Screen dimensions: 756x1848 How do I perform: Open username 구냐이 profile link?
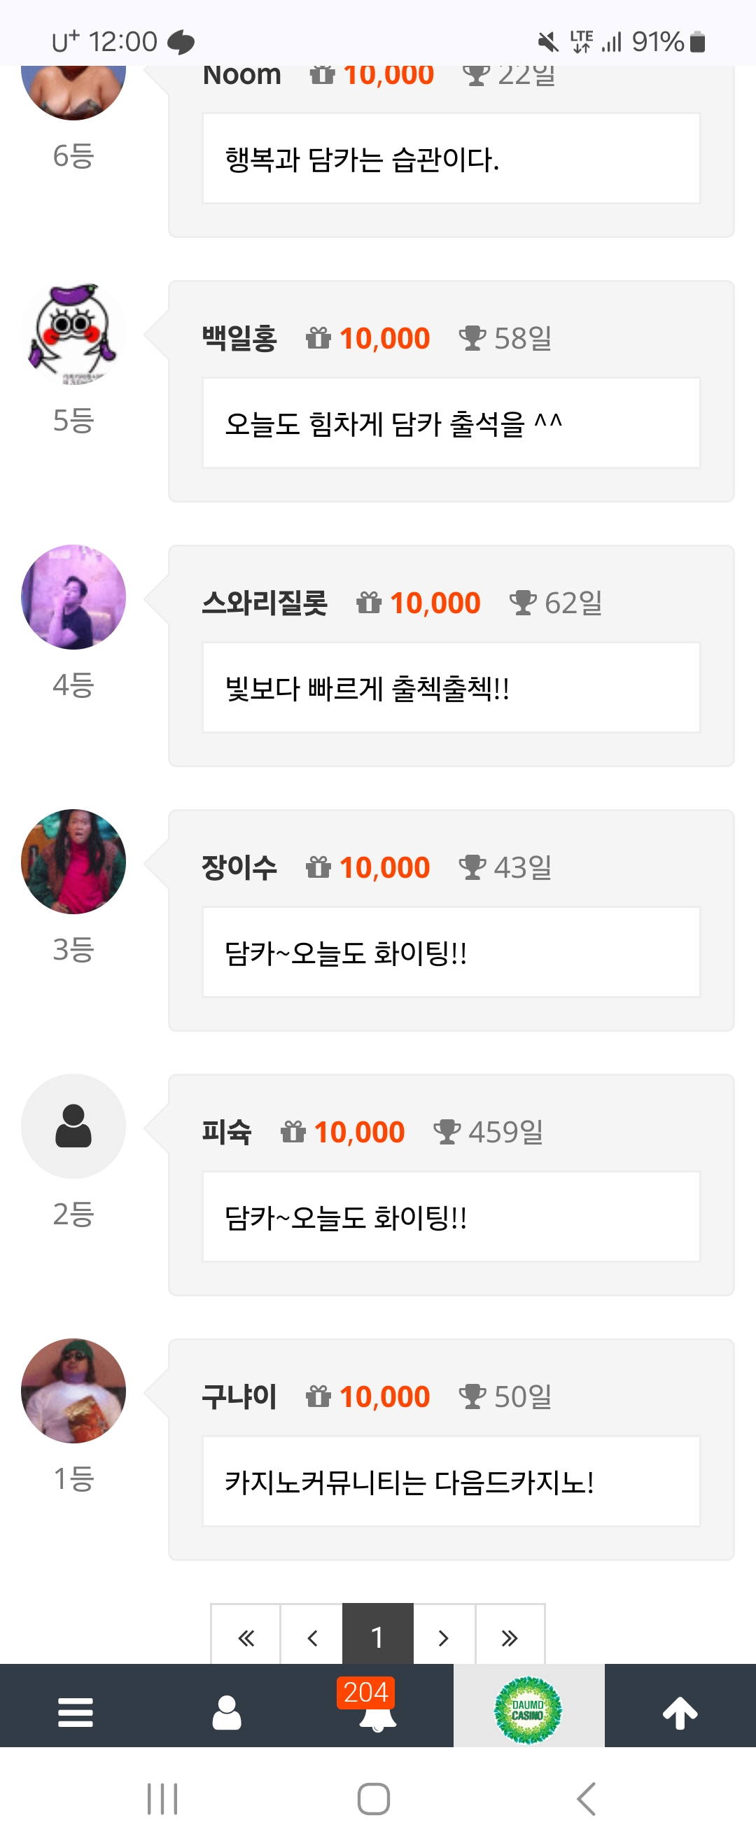pos(239,1396)
